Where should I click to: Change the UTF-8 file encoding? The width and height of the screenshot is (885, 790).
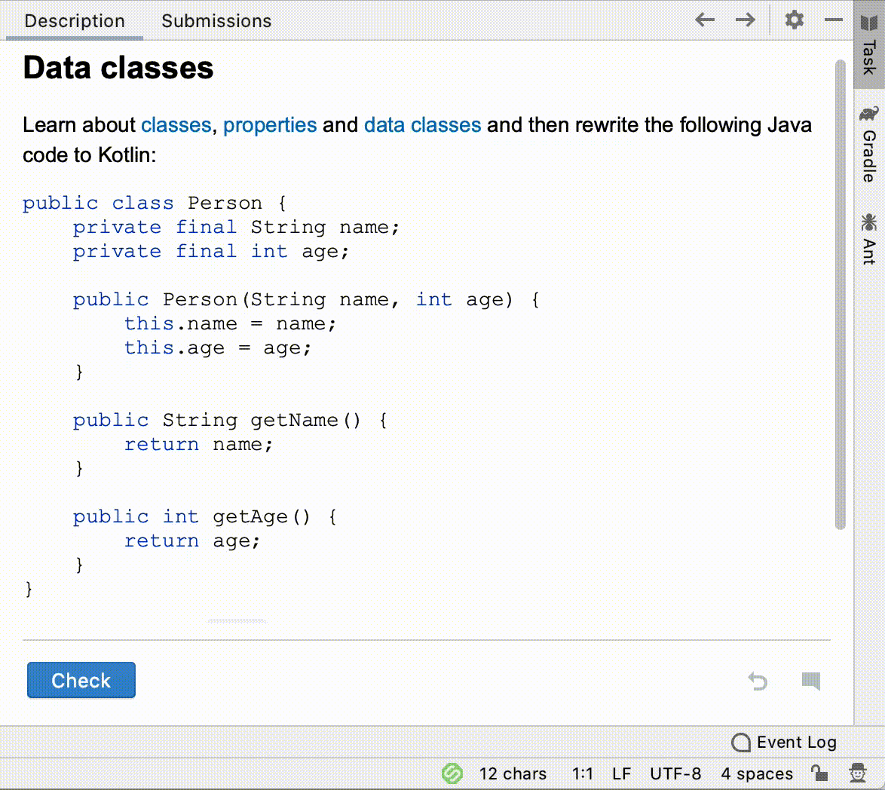click(x=675, y=773)
